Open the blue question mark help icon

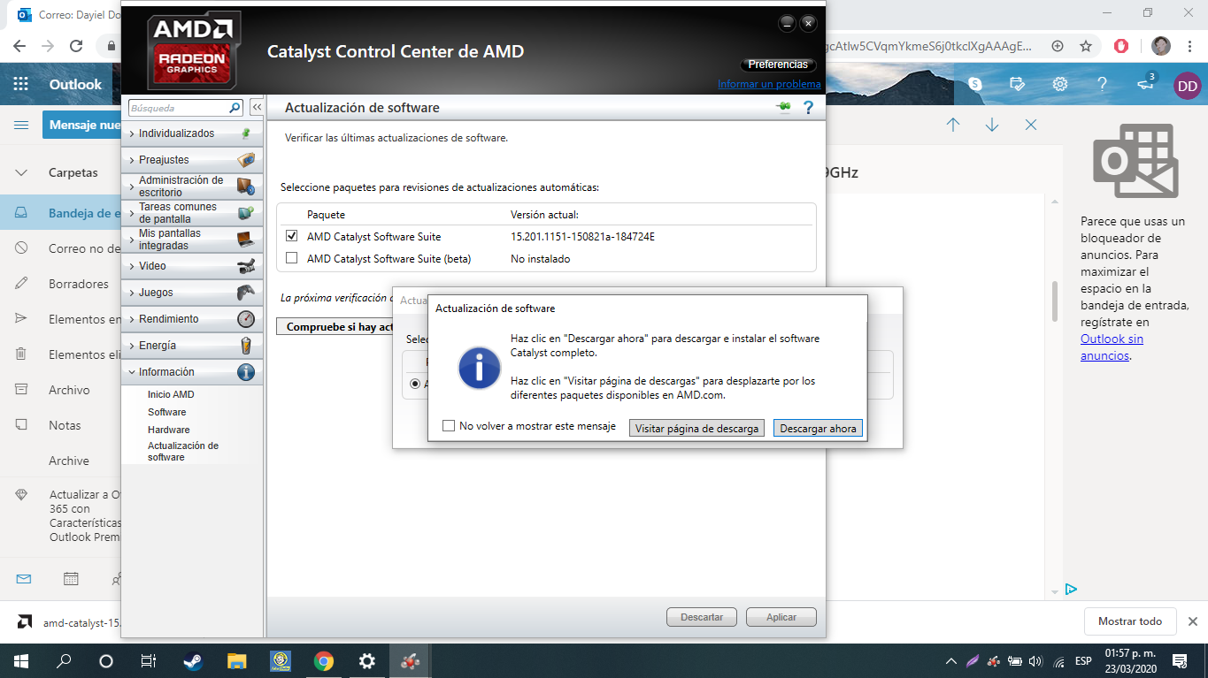[808, 108]
